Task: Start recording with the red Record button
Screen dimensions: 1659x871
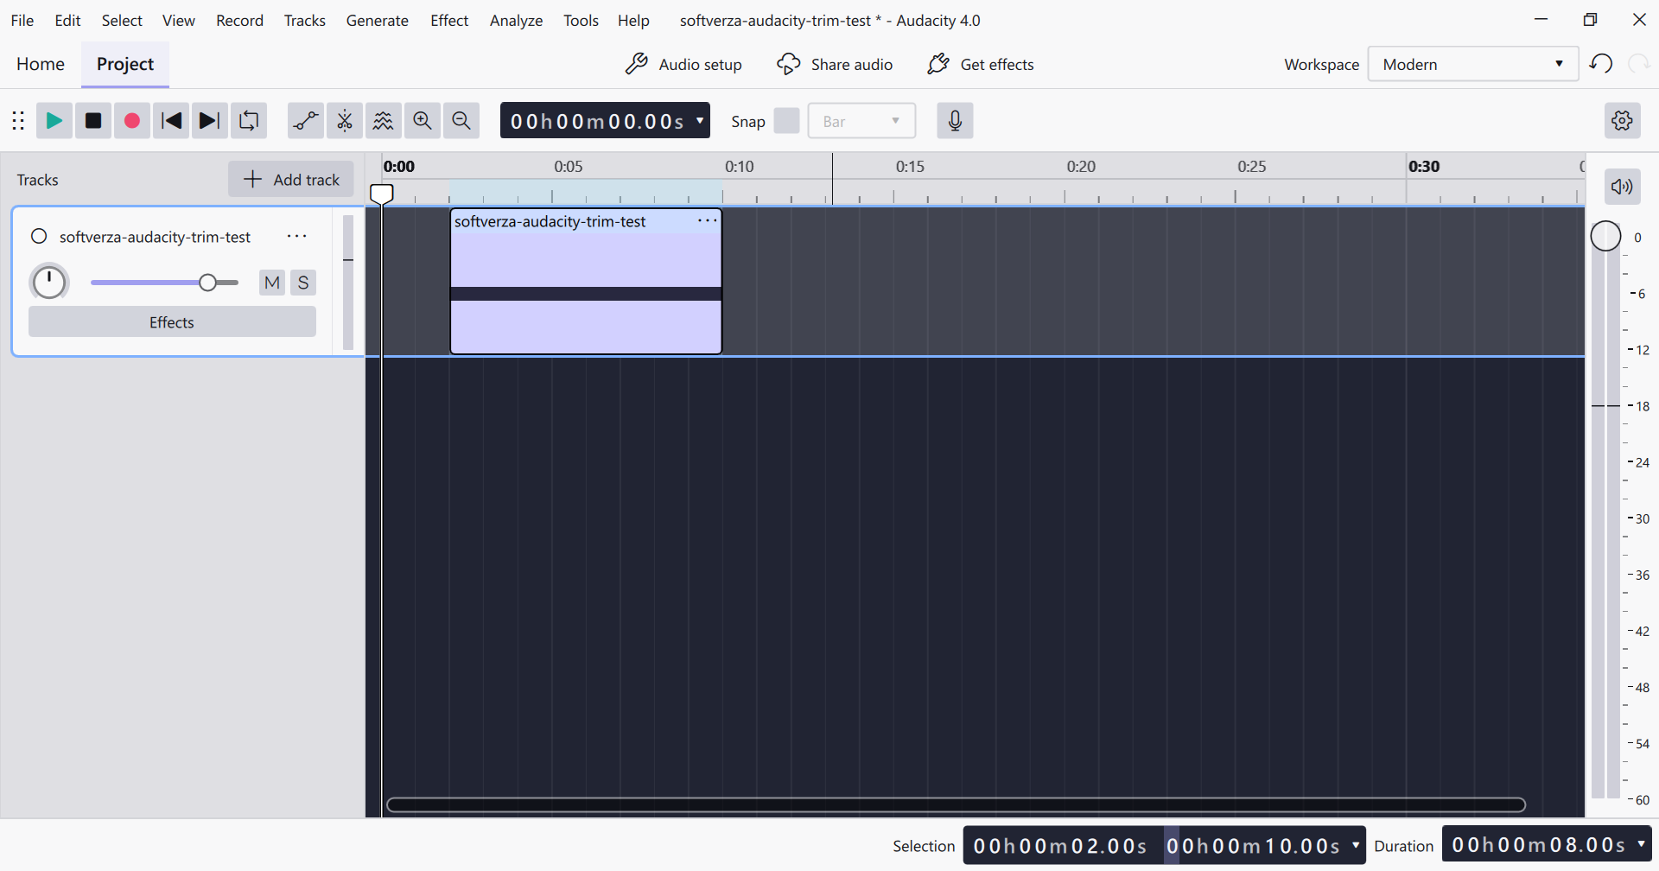Action: 132,121
